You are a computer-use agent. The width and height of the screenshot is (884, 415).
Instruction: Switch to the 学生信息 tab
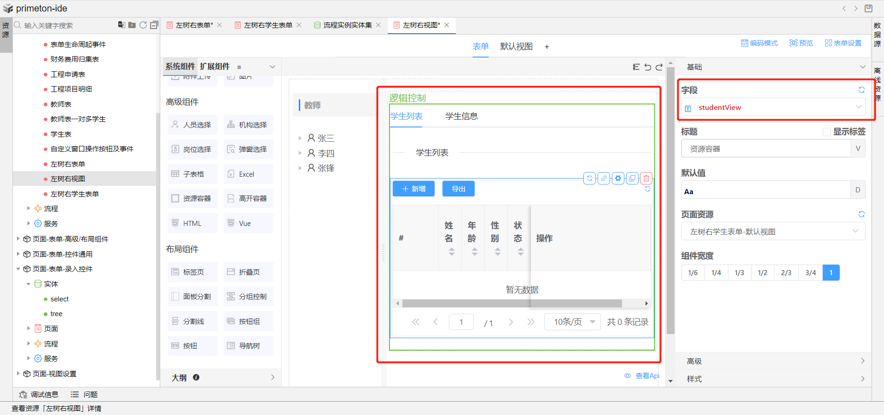461,116
